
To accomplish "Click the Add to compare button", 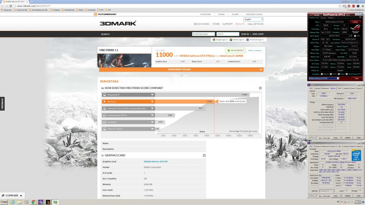I will [x=255, y=50].
